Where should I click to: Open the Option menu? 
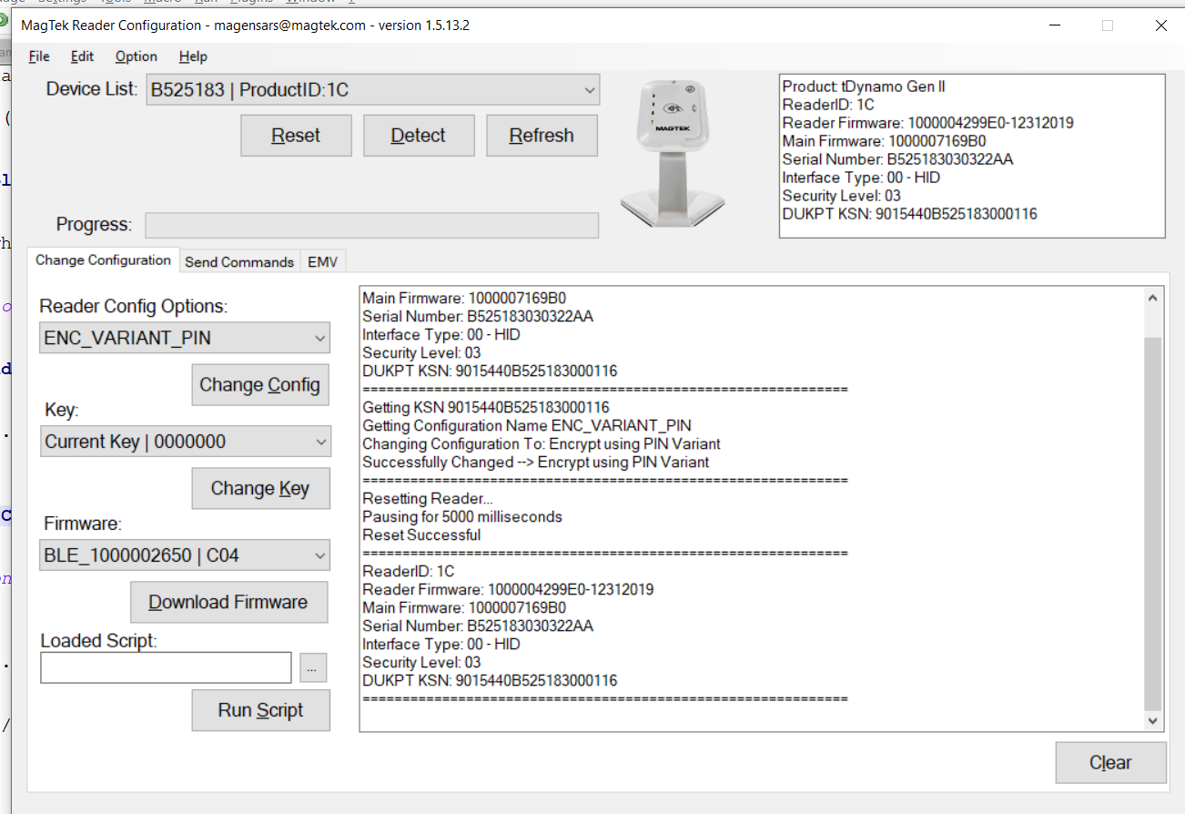(x=136, y=56)
